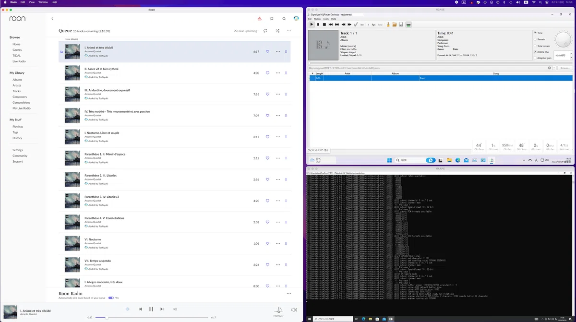Viewport: 576px width, 322px height.
Task: Open macOS Roon Window menu
Action: (43, 2)
